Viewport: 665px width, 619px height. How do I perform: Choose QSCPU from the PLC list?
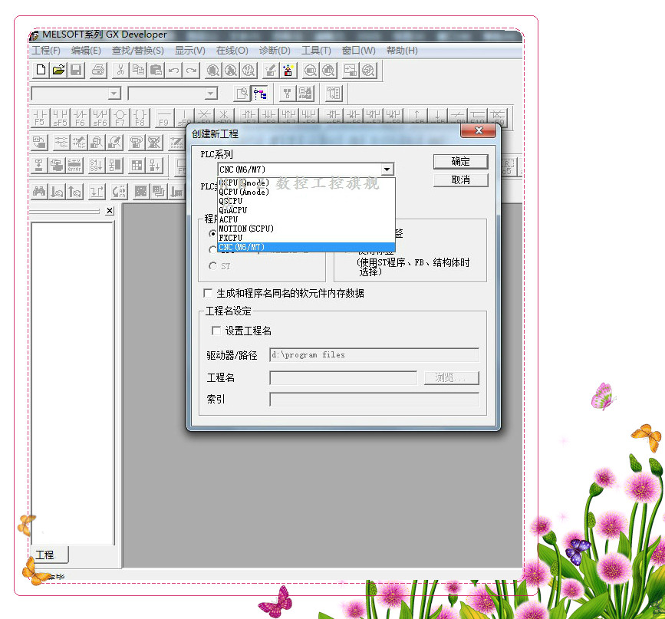click(306, 201)
